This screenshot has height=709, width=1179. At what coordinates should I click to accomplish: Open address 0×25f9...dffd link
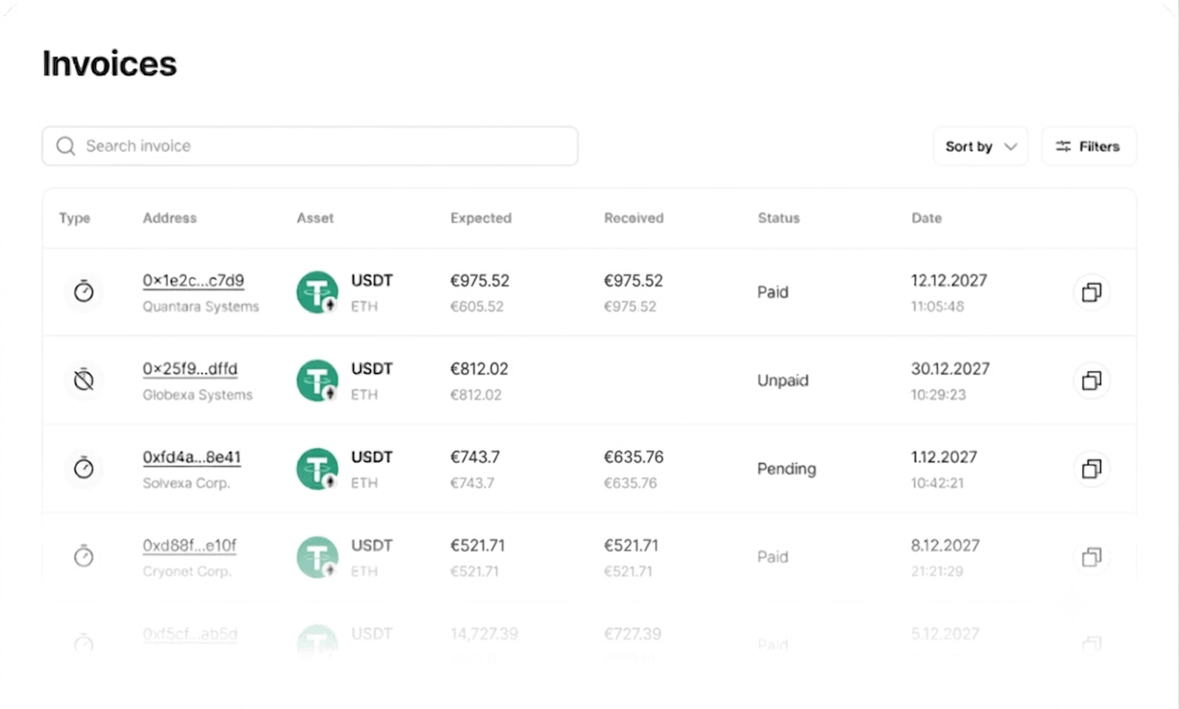click(191, 370)
